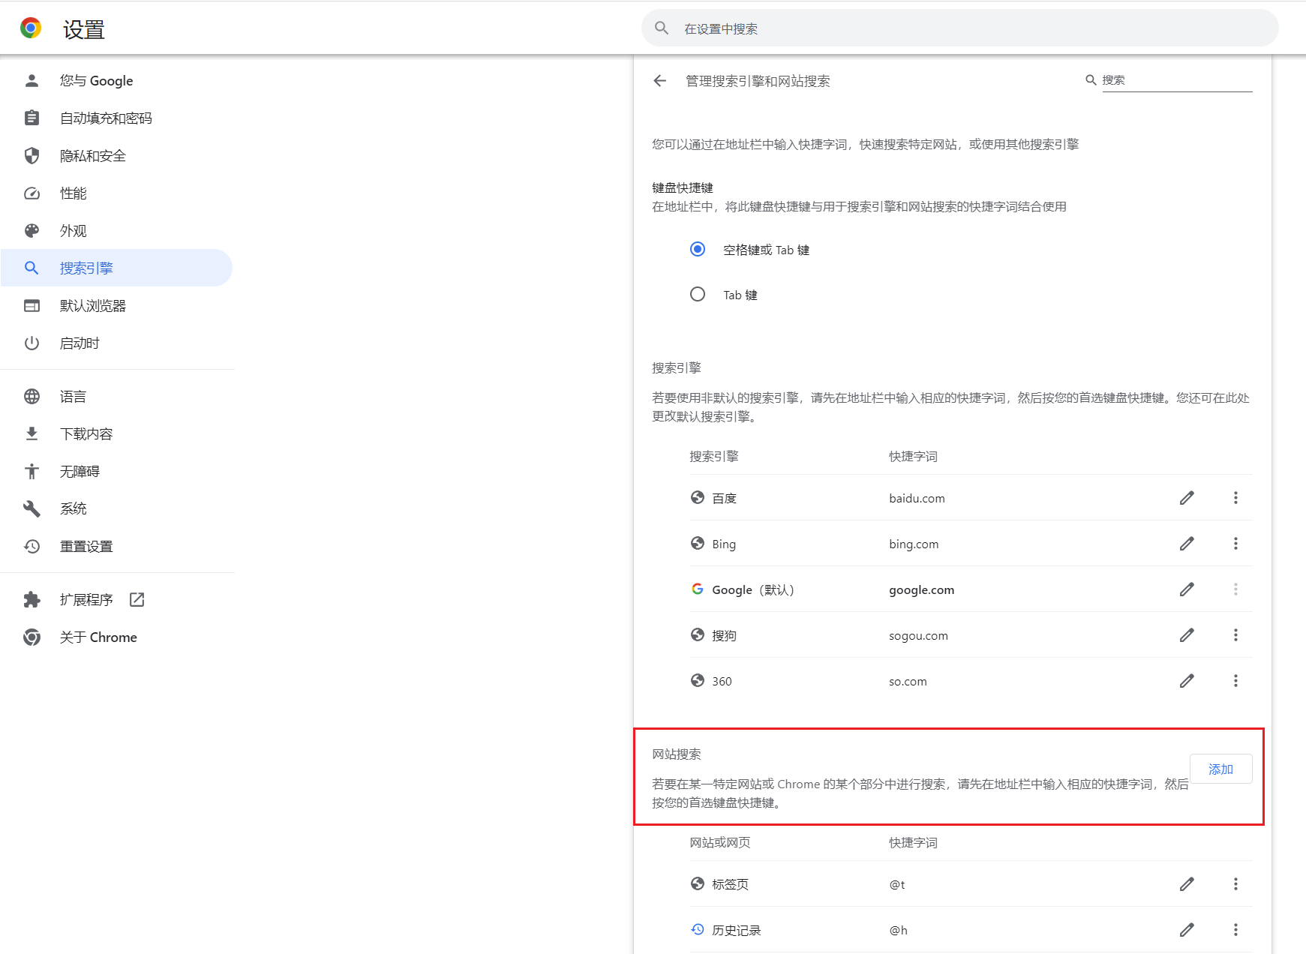Click the globe icon next to 搜狗
The width and height of the screenshot is (1306, 954).
point(698,634)
